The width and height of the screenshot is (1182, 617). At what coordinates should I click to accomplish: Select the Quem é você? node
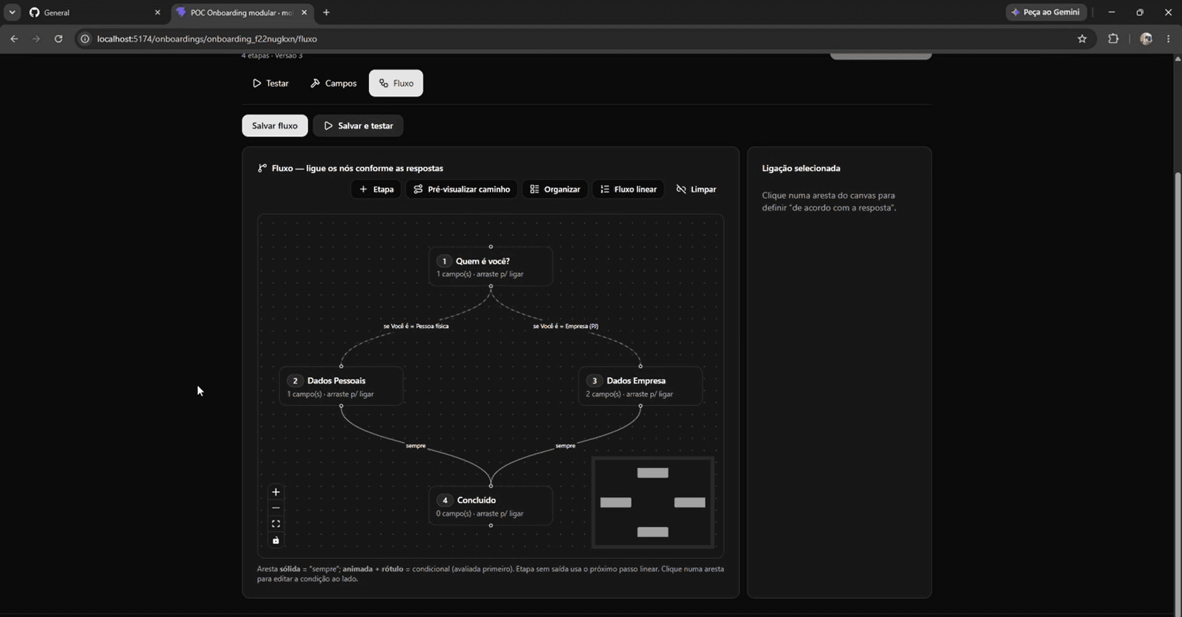[x=490, y=267]
